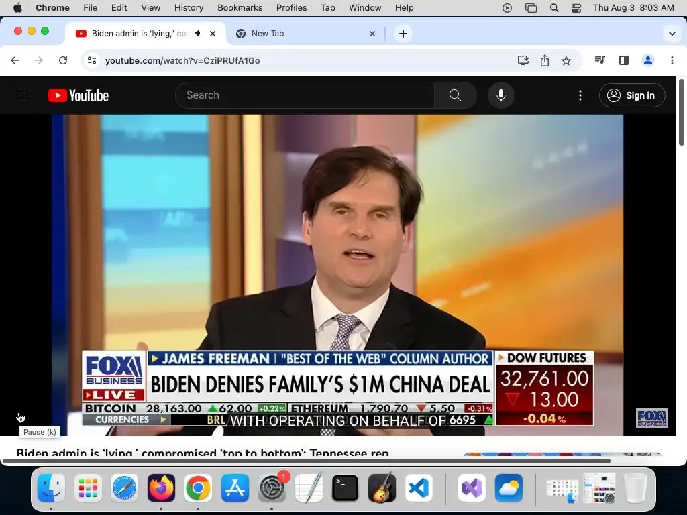Reload the YouTube page

[63, 60]
